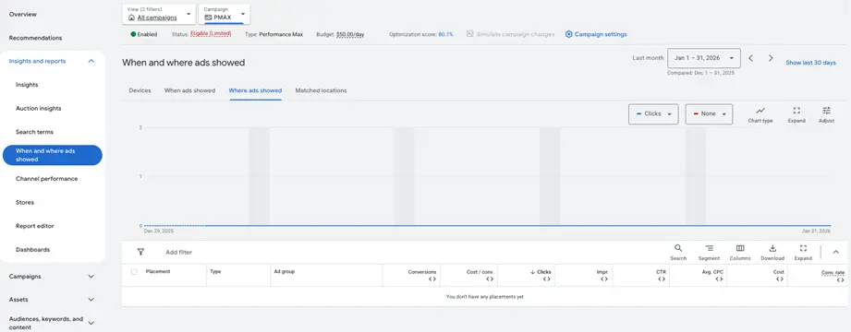The image size is (851, 332).
Task: Switch to the Matched locations tab
Action: tap(321, 90)
